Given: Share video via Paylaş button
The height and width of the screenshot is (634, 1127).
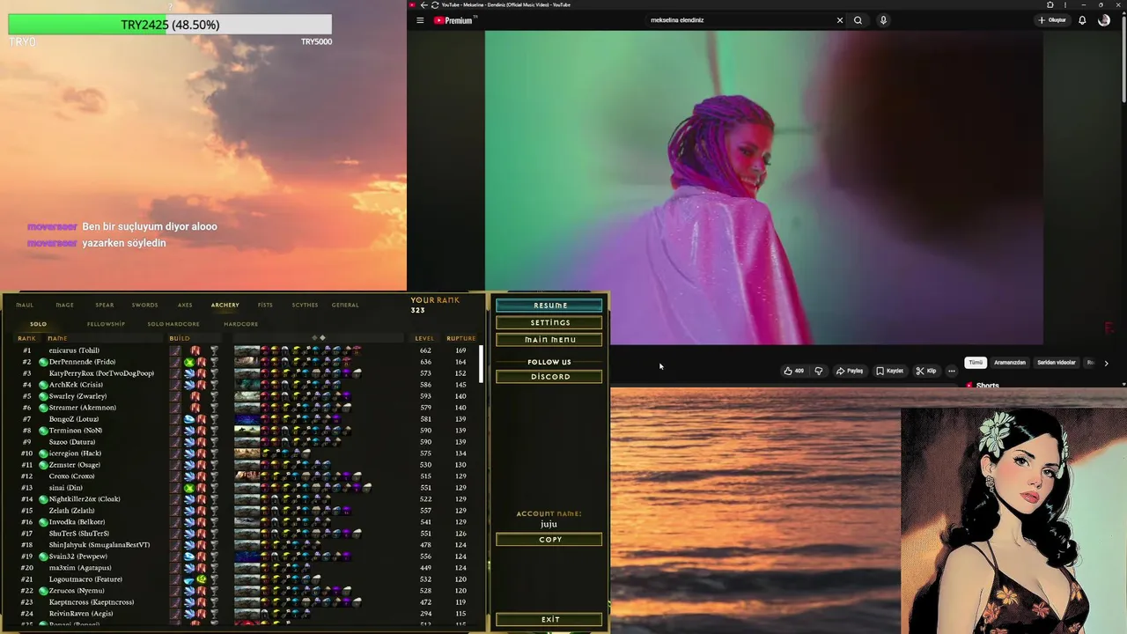Looking at the screenshot, I should [850, 371].
